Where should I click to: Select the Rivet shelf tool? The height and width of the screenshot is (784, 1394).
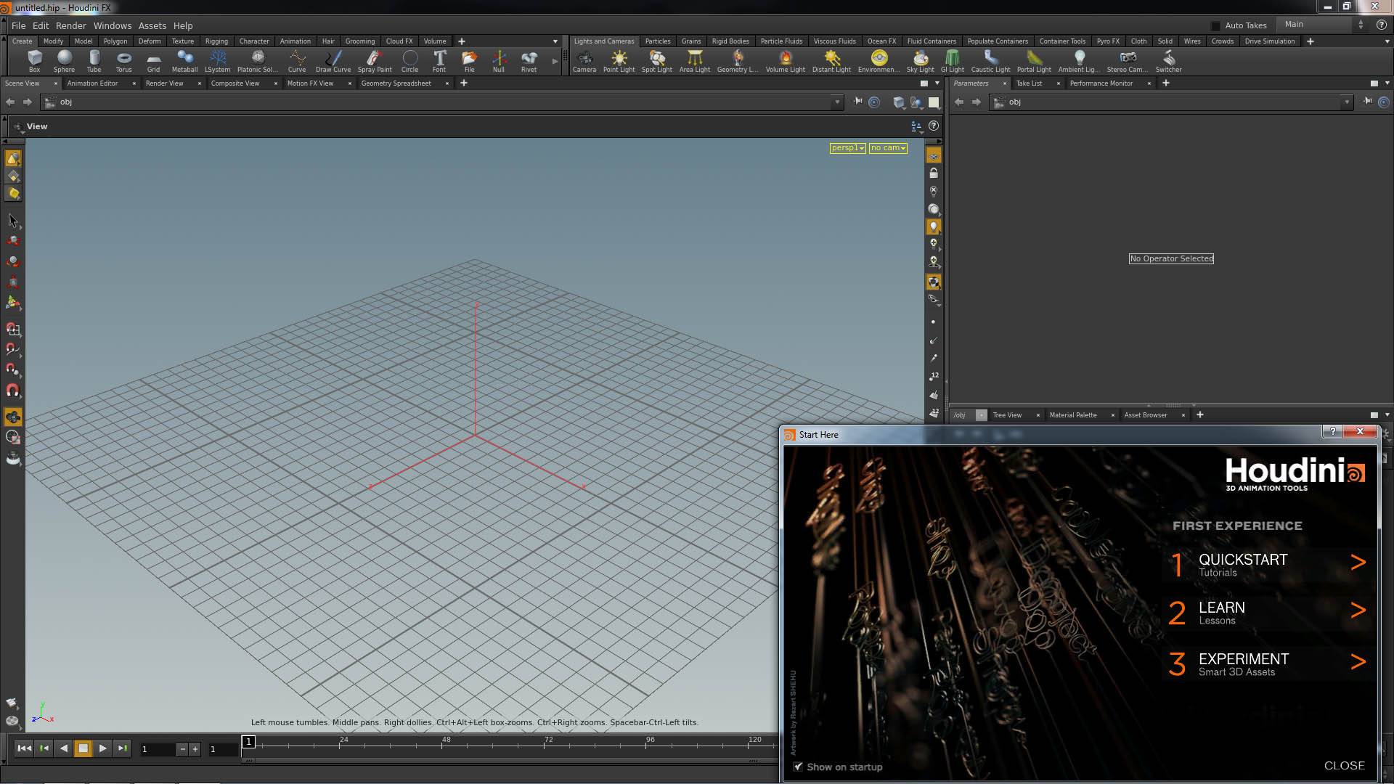[x=529, y=61]
